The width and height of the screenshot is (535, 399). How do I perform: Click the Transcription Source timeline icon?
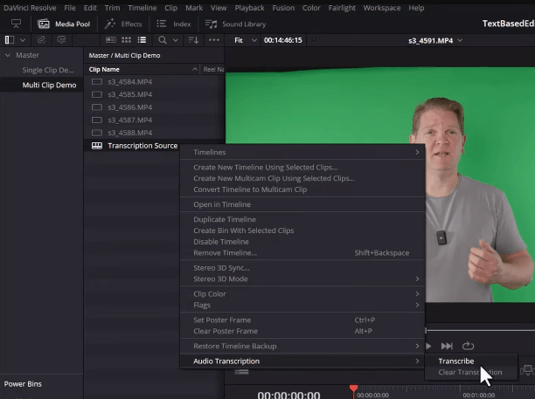coord(97,146)
